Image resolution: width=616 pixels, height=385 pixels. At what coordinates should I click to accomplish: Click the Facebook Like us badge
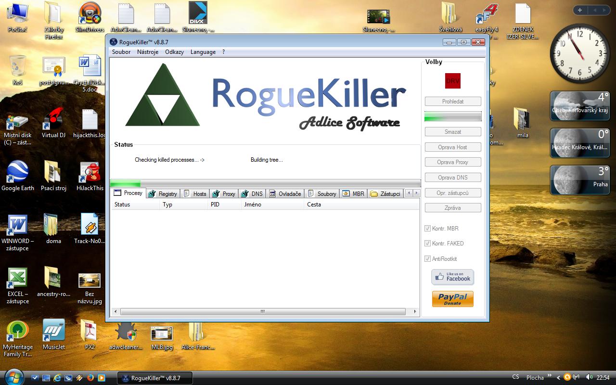(452, 277)
